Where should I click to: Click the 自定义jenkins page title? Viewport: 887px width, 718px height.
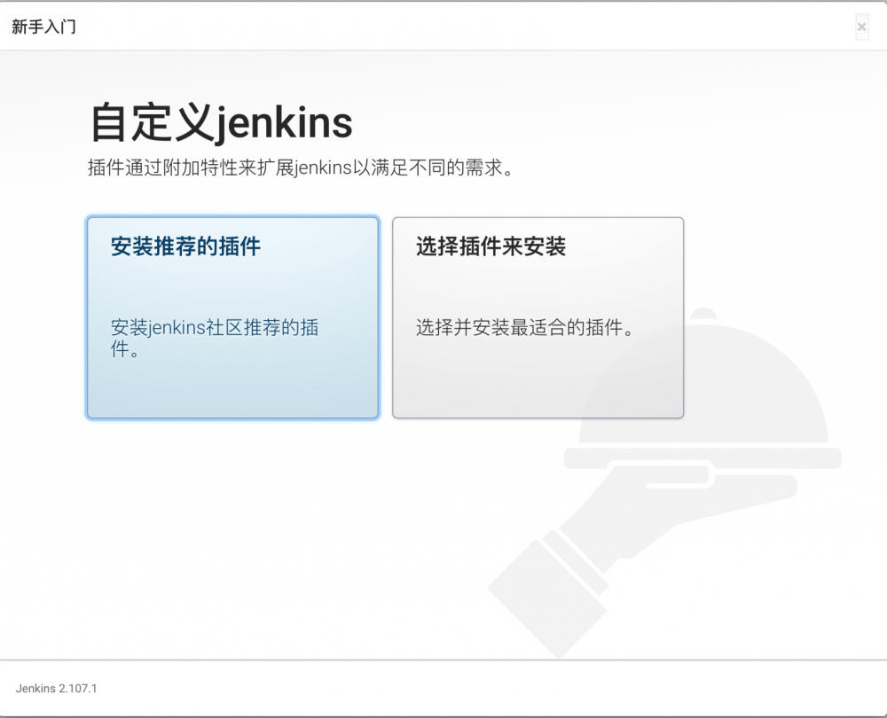pos(219,122)
